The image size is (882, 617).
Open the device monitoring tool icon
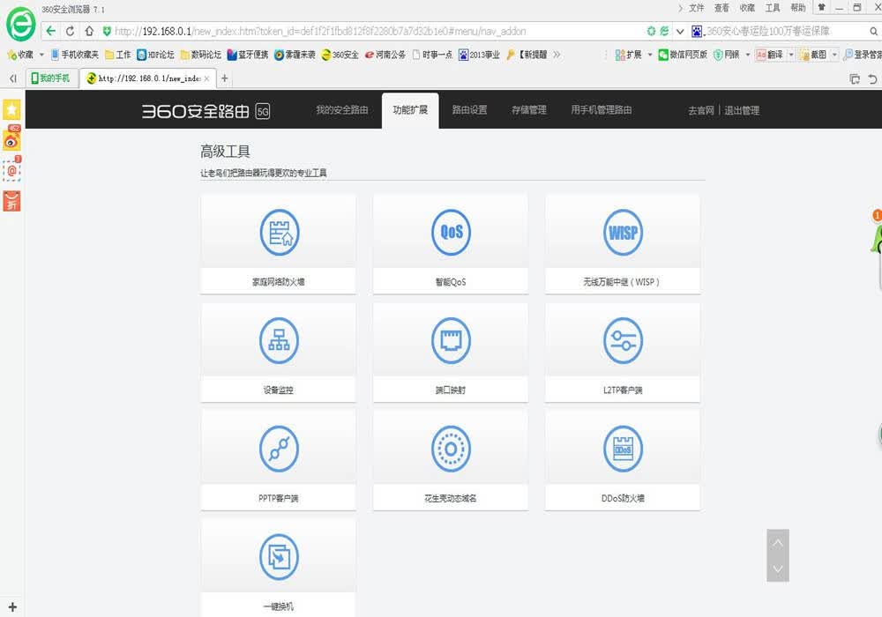279,340
